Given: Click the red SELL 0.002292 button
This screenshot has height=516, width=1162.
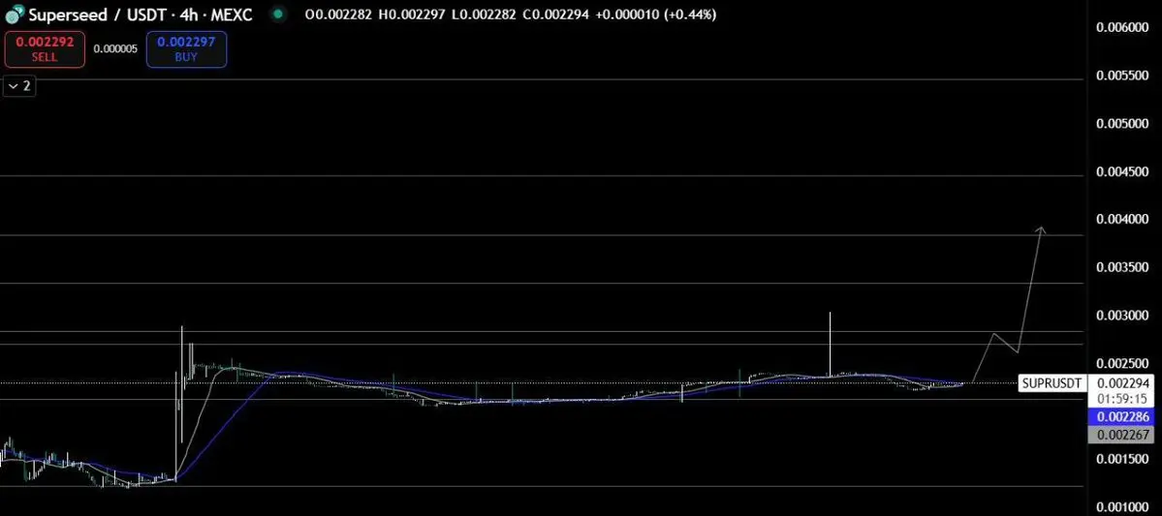Looking at the screenshot, I should 45,49.
